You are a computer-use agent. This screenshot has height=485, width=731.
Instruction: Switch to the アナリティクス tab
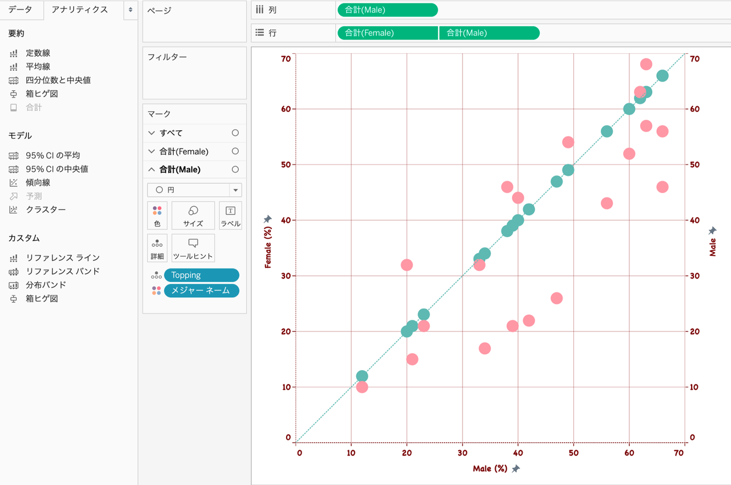tap(79, 10)
